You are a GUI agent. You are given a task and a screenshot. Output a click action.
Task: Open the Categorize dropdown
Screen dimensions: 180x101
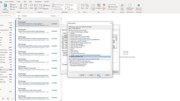[x=99, y=7]
